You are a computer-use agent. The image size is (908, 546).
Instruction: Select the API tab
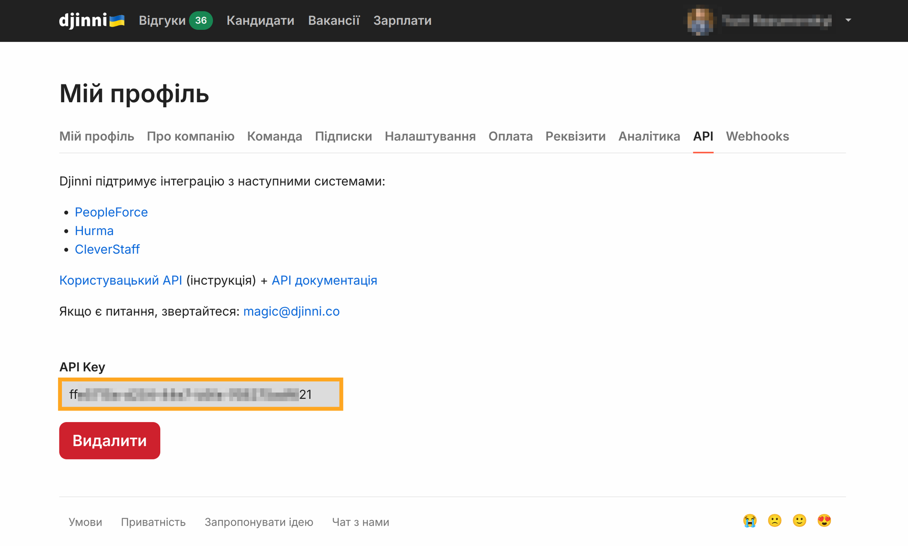pos(703,136)
